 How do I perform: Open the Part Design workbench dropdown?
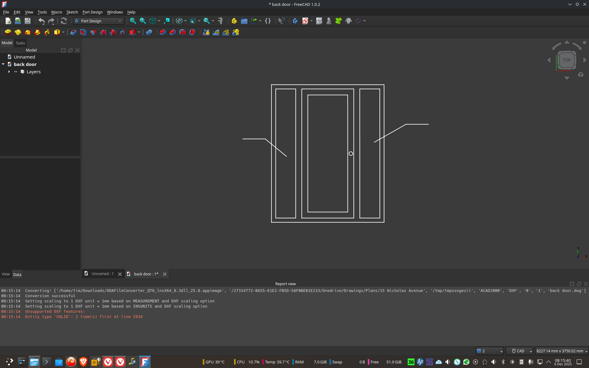point(99,21)
